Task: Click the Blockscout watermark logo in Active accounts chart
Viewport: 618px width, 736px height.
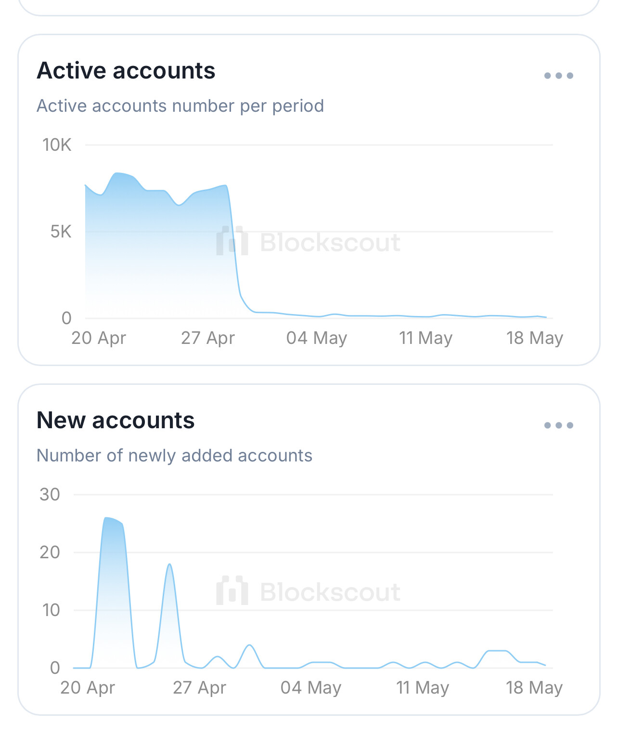Action: (x=309, y=242)
